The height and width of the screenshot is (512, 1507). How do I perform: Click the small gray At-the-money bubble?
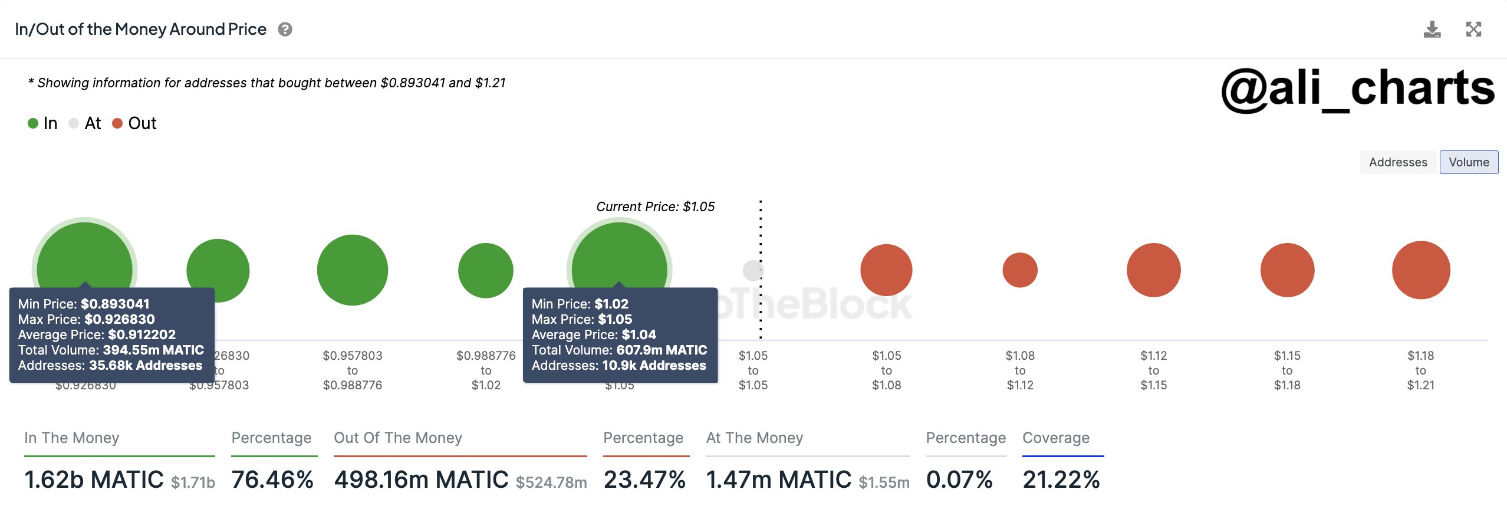pos(752,271)
